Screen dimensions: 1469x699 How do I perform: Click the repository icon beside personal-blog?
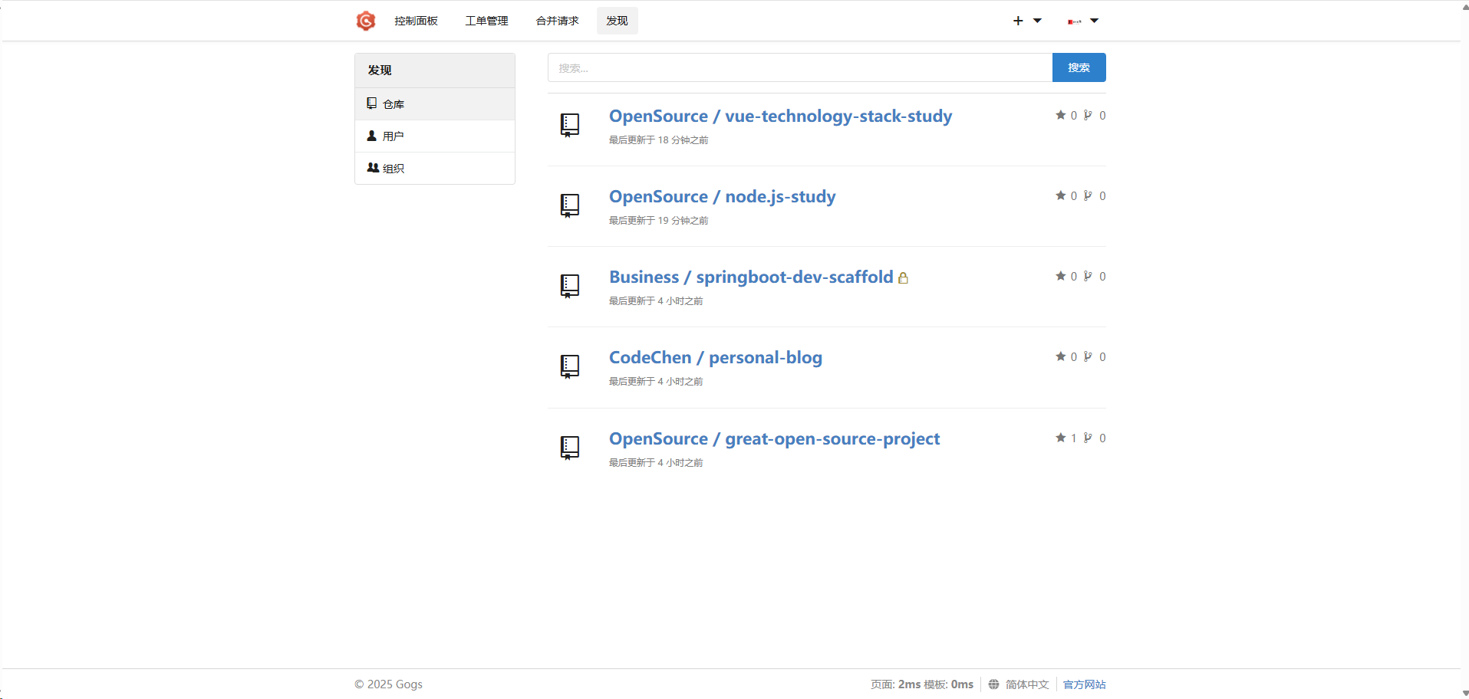(x=569, y=366)
